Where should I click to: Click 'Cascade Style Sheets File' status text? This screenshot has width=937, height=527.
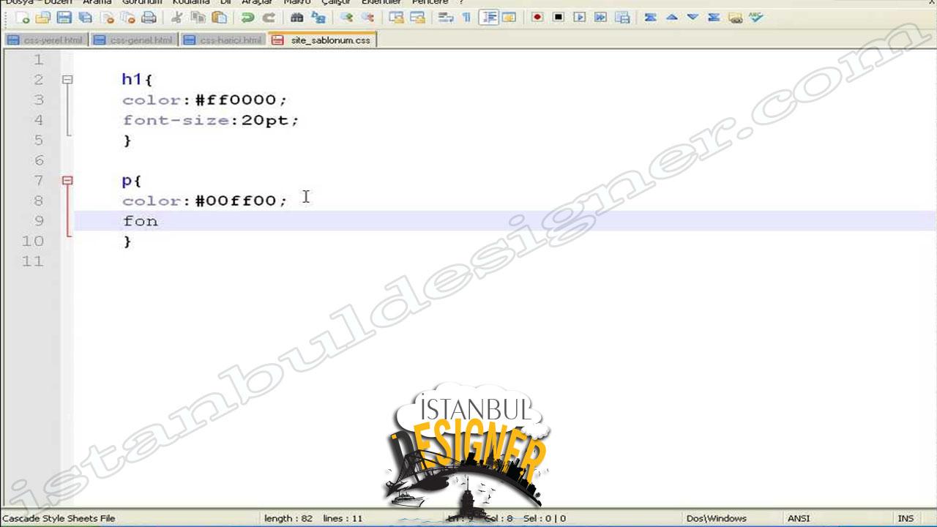[x=59, y=518]
